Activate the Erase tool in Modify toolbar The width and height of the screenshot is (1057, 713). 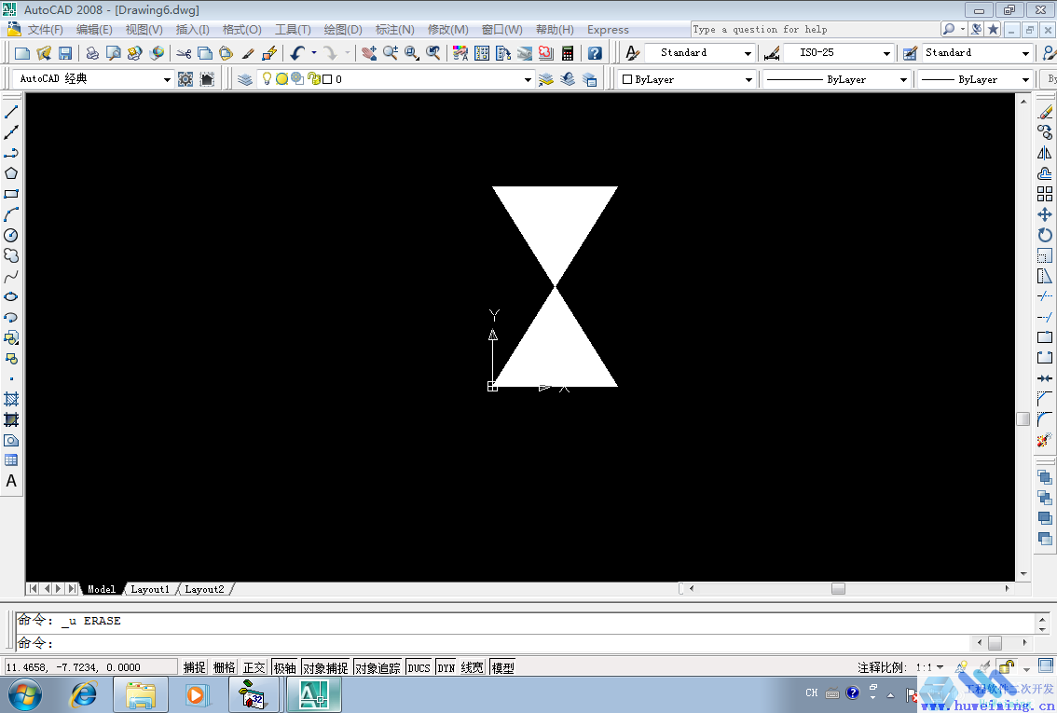pos(1045,111)
